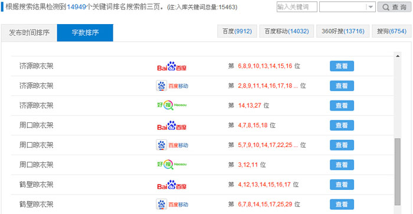Click the Baidu mobile logo in 济源晾衣架 row

click(172, 86)
